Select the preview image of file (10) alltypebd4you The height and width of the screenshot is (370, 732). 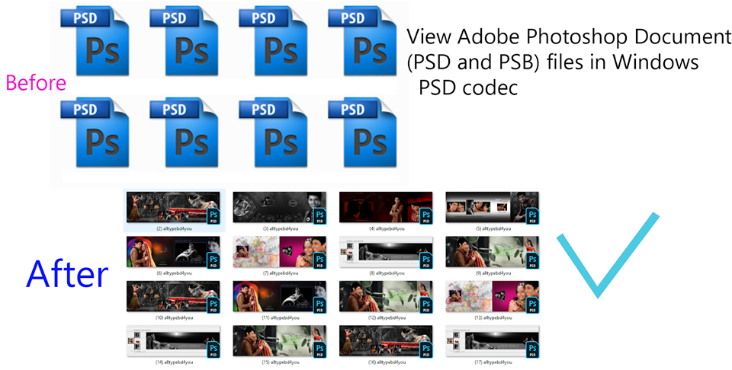(173, 296)
